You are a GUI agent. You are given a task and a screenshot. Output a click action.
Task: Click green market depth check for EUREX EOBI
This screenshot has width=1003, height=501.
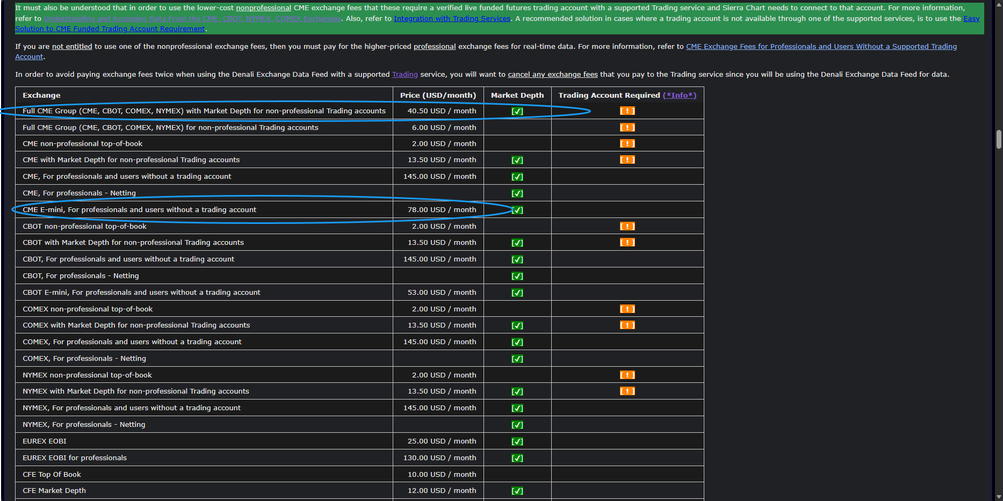point(517,442)
